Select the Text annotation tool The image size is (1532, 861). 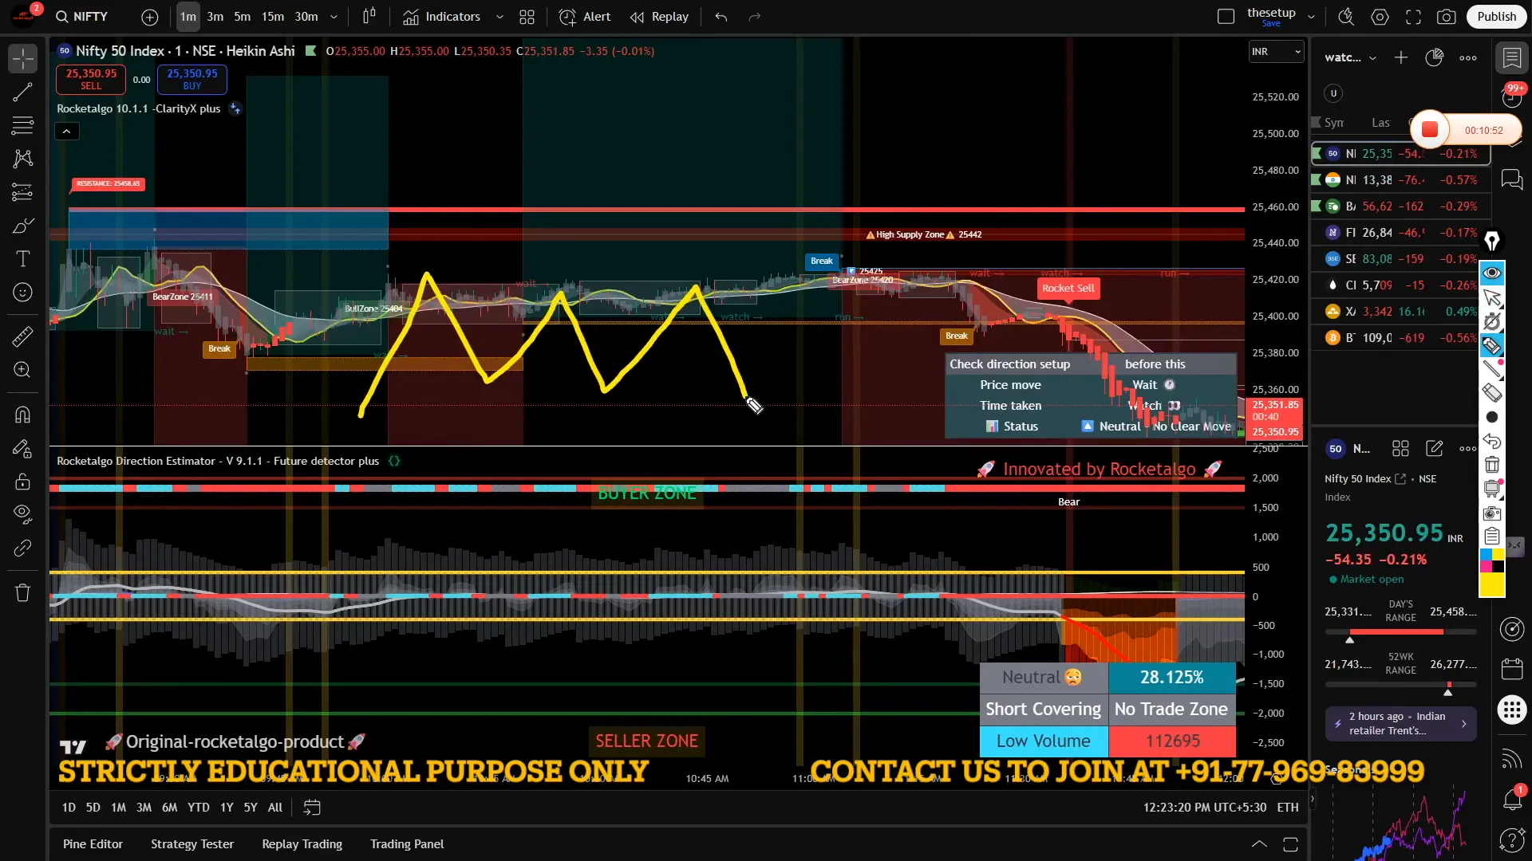(x=22, y=259)
